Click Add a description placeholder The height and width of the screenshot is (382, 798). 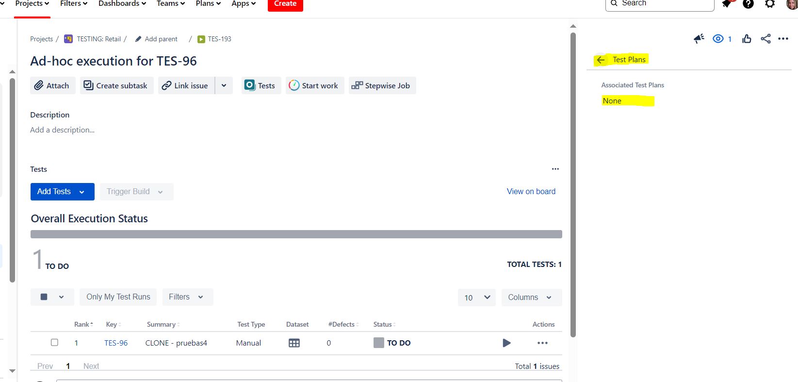point(63,130)
